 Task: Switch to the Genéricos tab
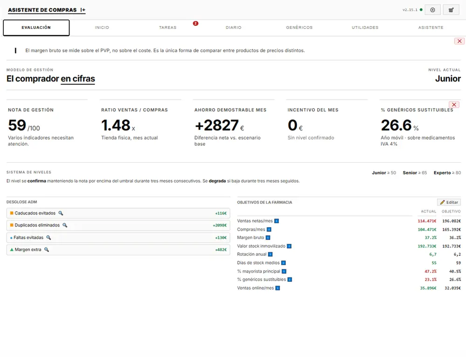(299, 27)
